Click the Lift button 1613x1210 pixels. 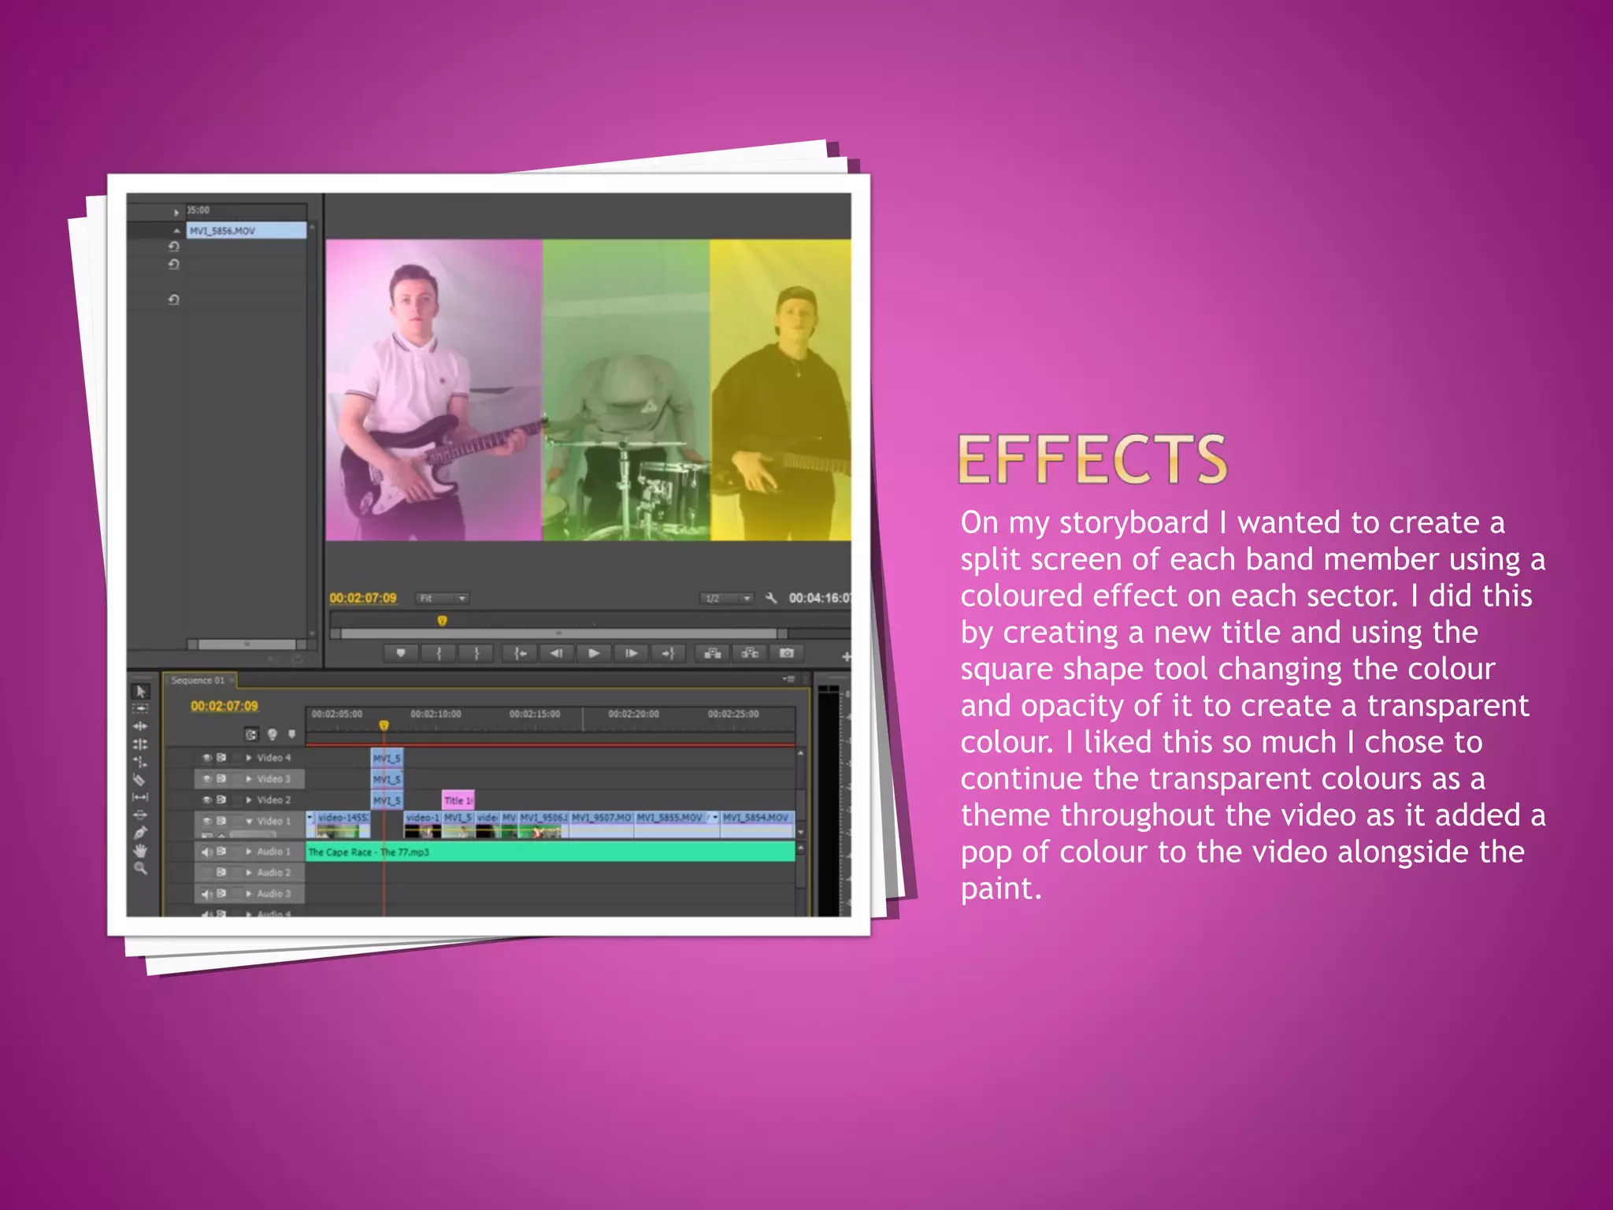coord(712,653)
